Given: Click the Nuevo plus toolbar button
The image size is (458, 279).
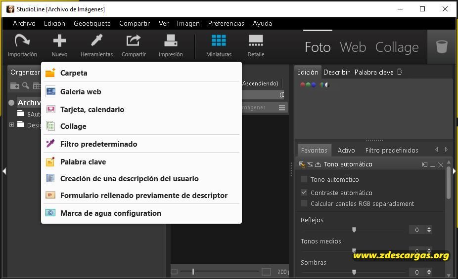Looking at the screenshot, I should [59, 45].
